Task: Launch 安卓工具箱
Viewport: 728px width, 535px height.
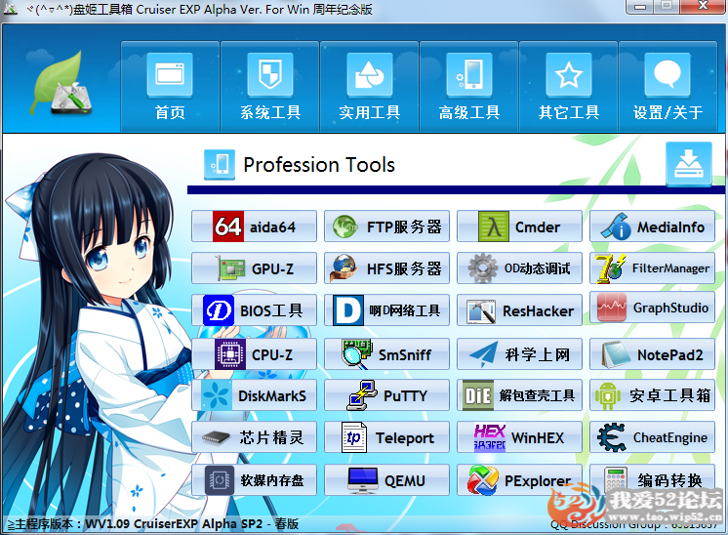Action: point(652,395)
